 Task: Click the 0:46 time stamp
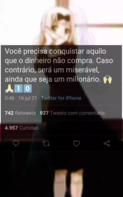[9, 98]
